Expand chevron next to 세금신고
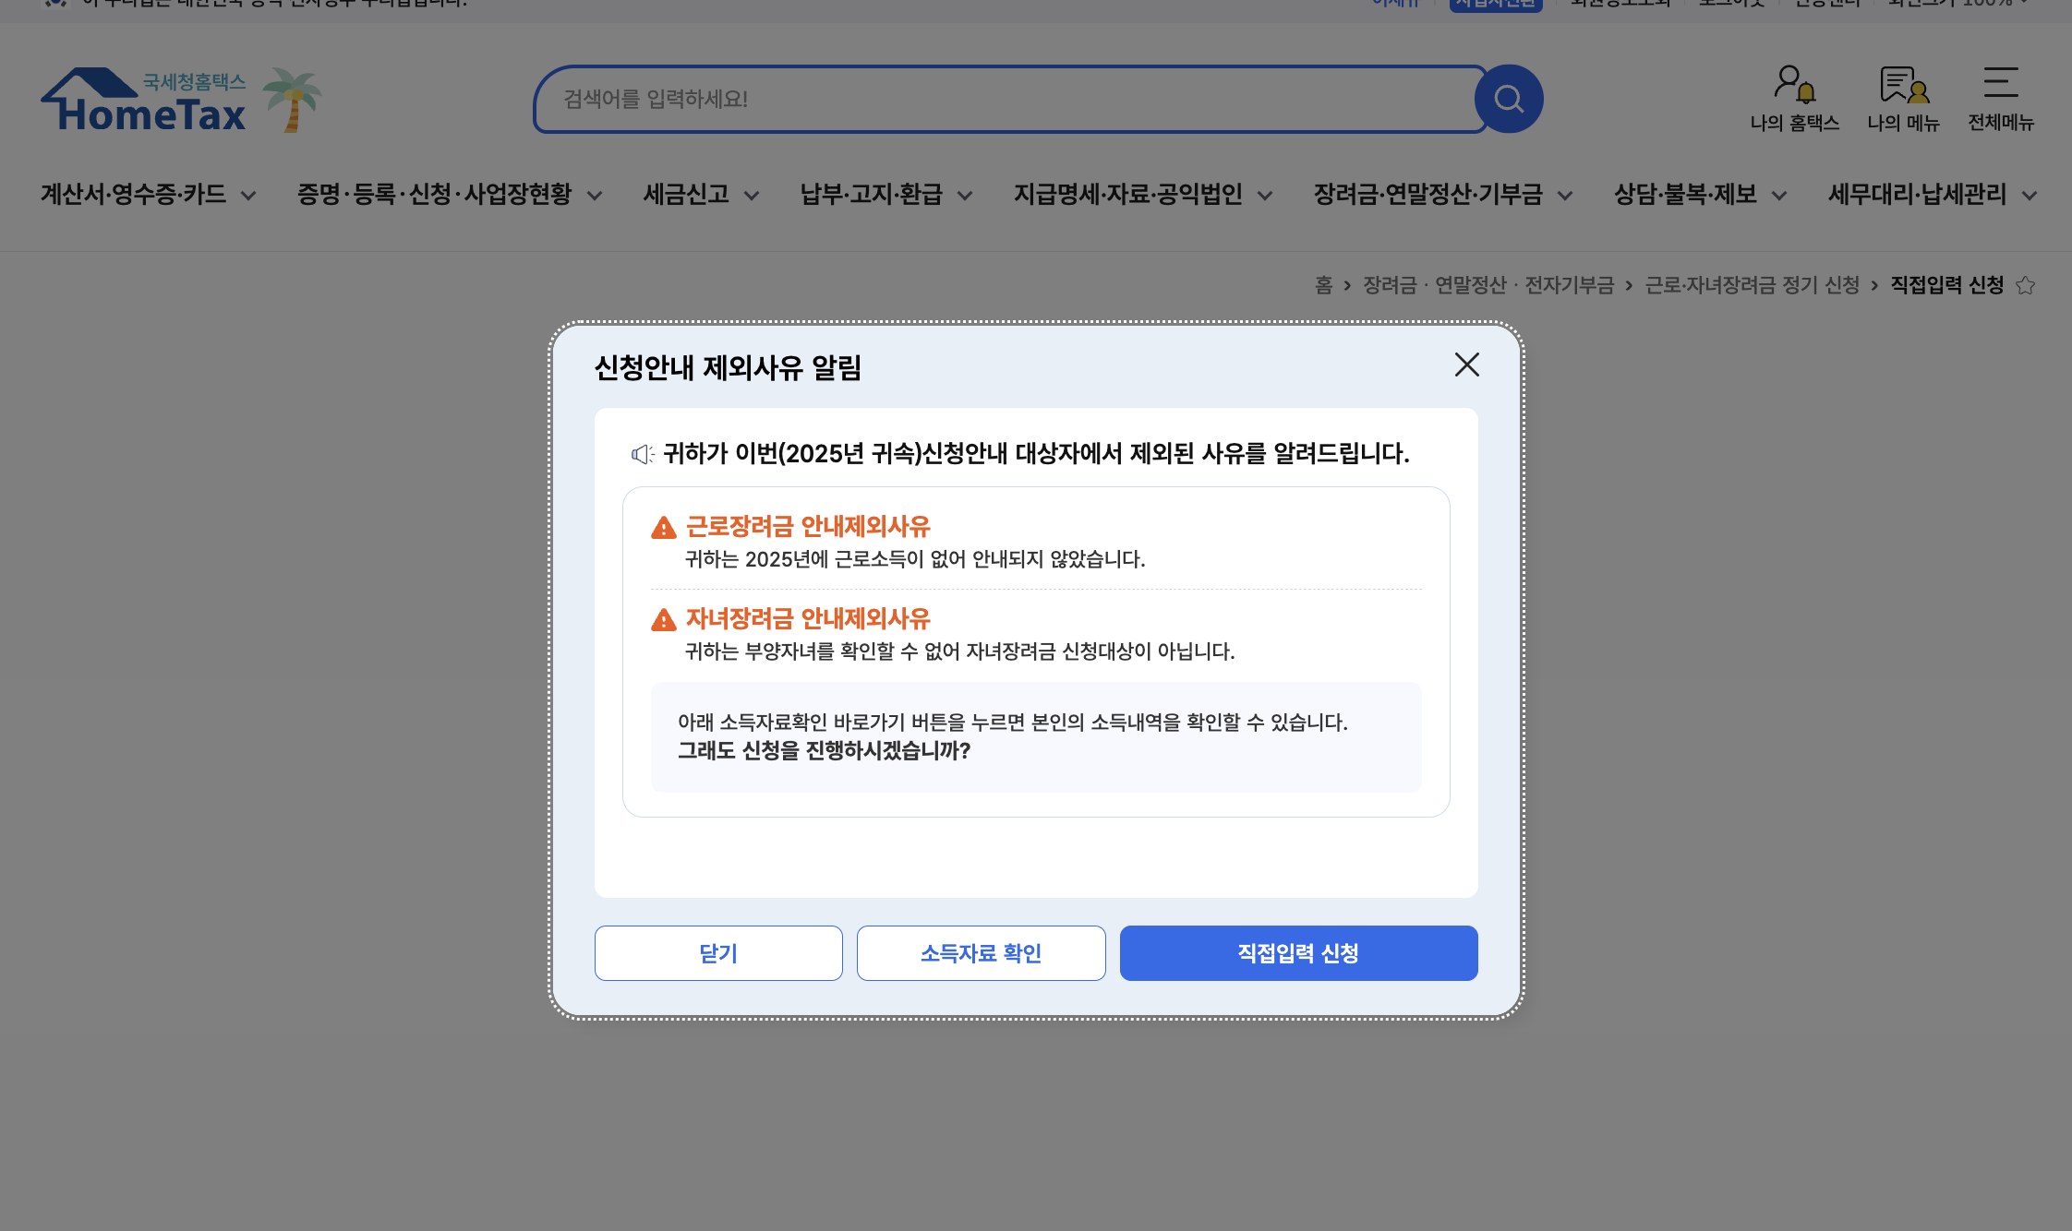 (x=752, y=196)
